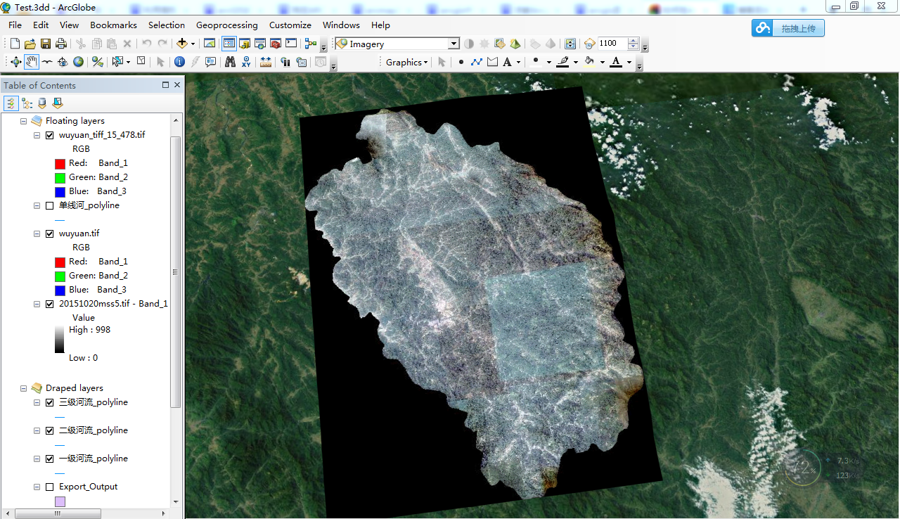
Task: Click the Select Features tool icon
Action: point(117,62)
